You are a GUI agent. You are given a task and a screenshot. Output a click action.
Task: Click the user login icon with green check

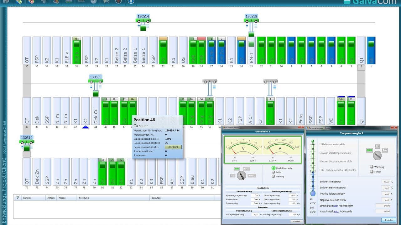click(x=18, y=2)
